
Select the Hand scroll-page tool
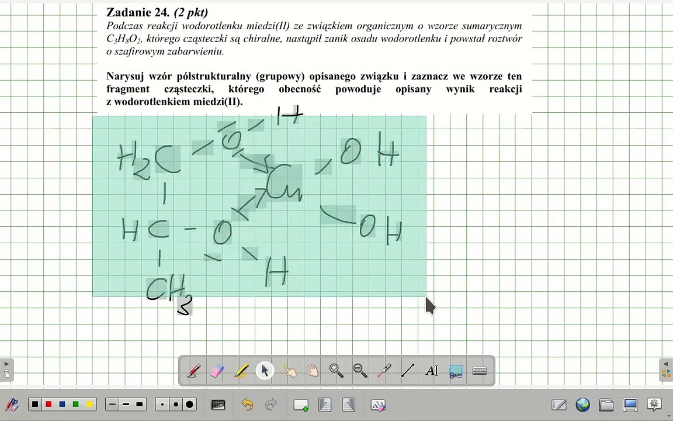313,371
